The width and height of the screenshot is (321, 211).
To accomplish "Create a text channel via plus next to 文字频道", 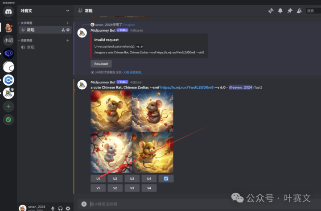I will coord(68,23).
